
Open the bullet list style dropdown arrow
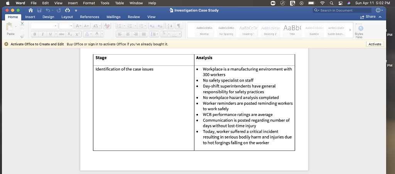tap(124, 26)
